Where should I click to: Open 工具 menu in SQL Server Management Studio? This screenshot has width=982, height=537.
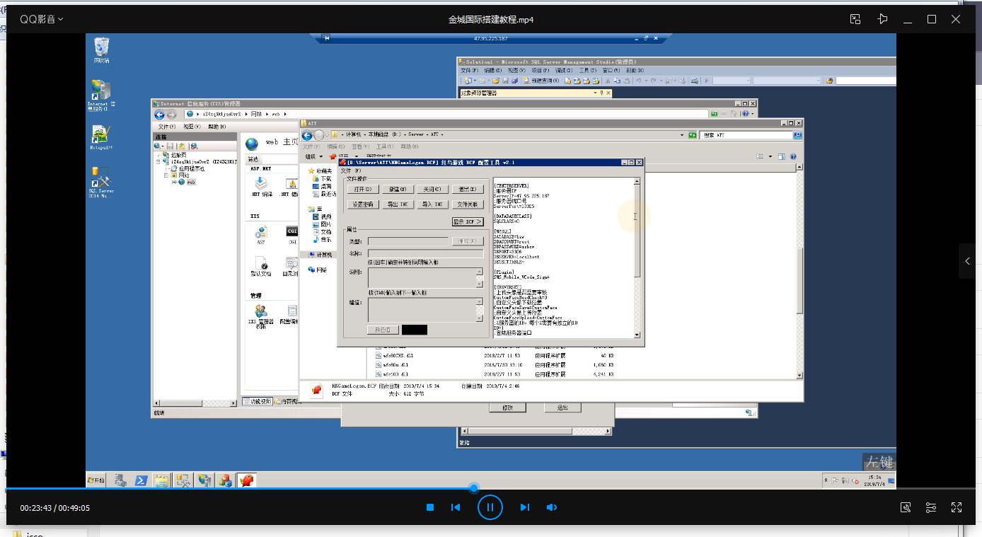pyautogui.click(x=587, y=71)
